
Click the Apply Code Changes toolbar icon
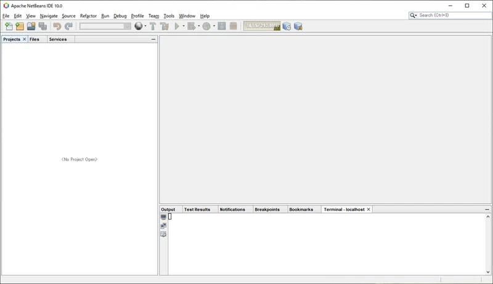coord(222,26)
